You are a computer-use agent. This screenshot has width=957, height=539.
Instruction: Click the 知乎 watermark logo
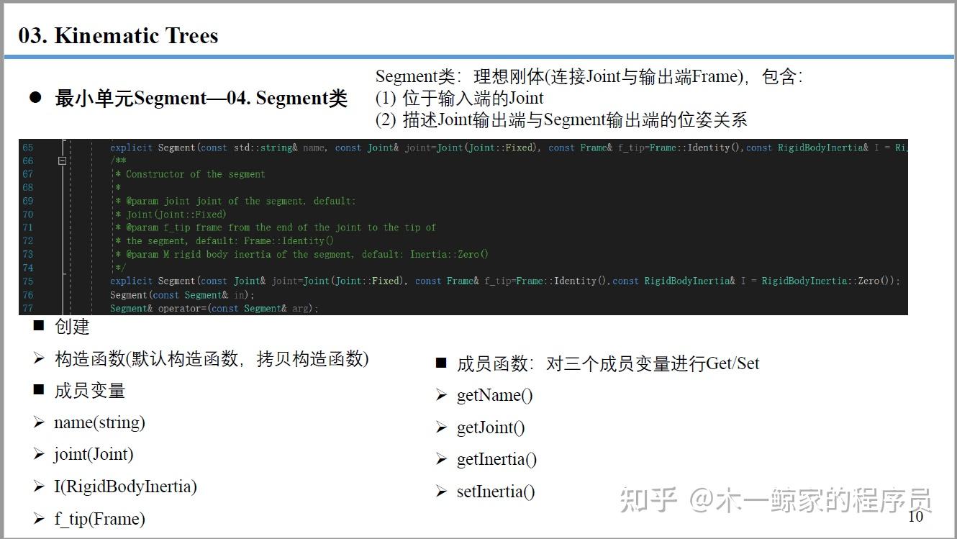(648, 499)
